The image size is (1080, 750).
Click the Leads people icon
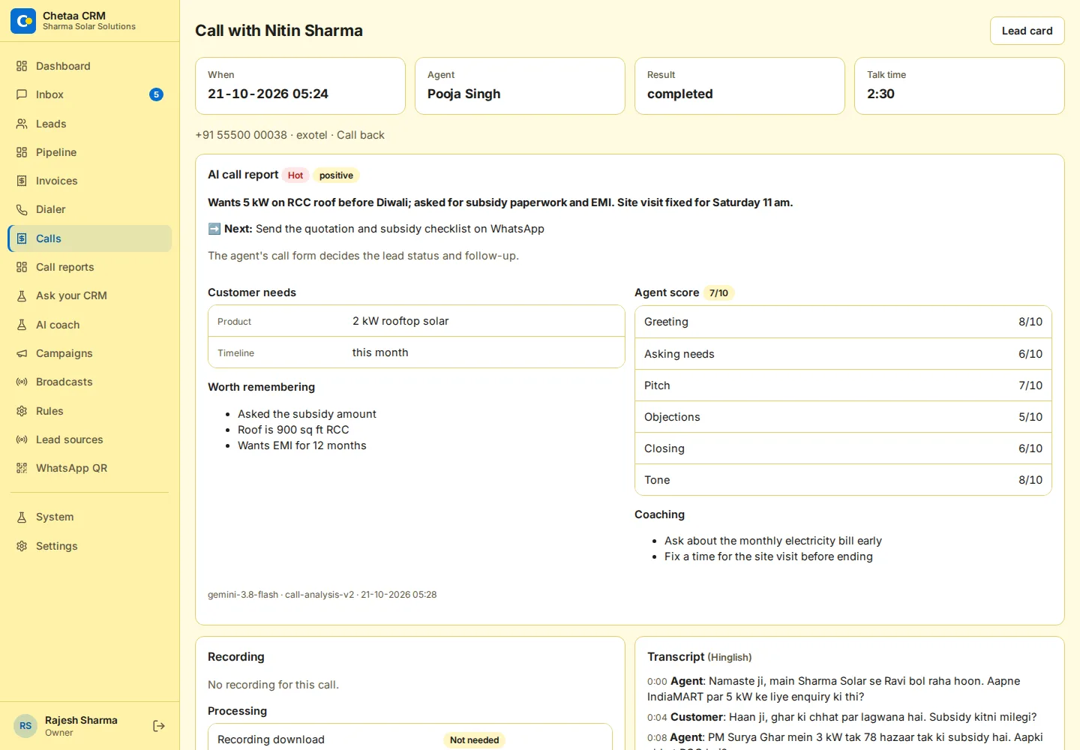pos(22,124)
